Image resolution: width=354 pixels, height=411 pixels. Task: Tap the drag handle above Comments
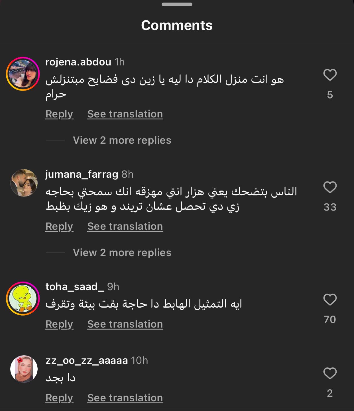(x=177, y=4)
